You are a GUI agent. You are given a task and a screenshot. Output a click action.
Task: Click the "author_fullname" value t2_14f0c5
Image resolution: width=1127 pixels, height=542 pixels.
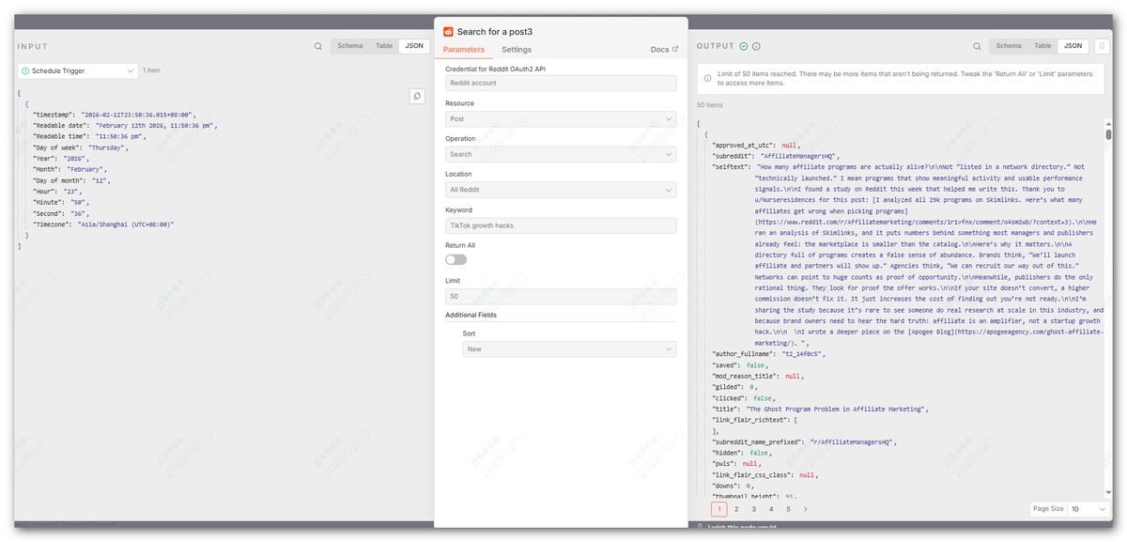click(802, 354)
